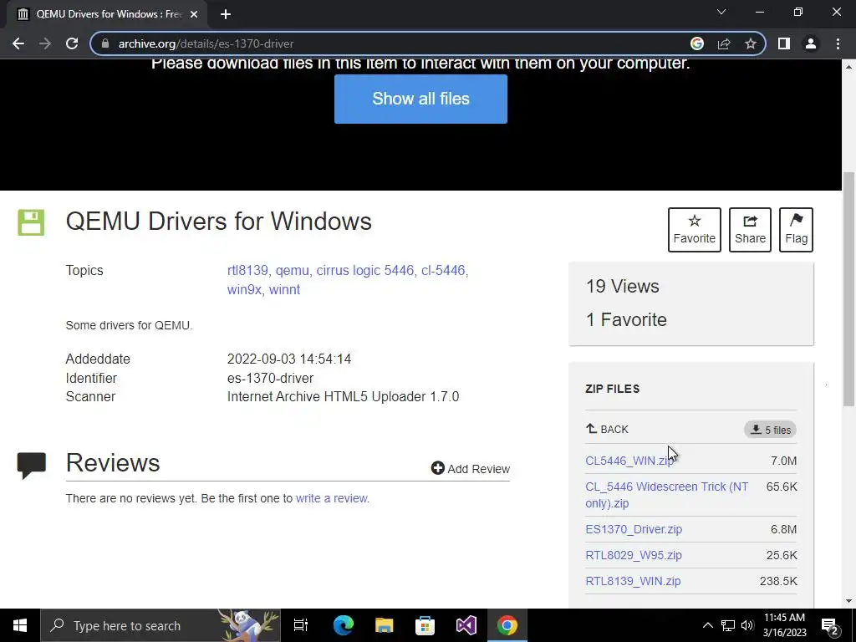Open a new browser tab

pos(226,14)
